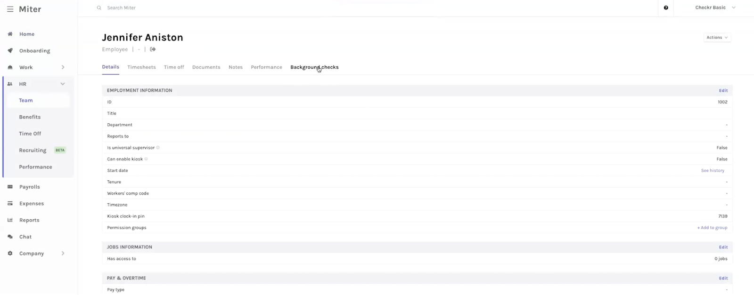Image resolution: width=754 pixels, height=295 pixels.
Task: Select Team under HR
Action: (x=26, y=100)
